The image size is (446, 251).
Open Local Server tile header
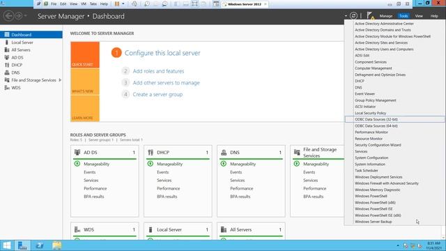coord(178,229)
